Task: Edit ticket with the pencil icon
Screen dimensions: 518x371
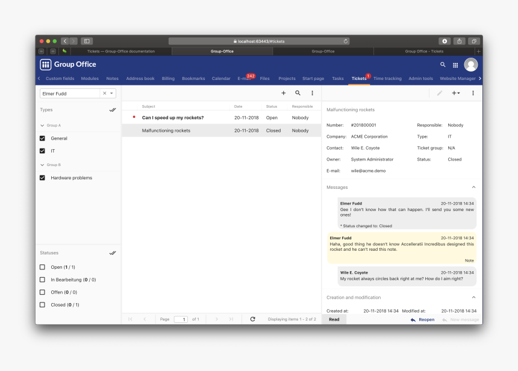Action: click(x=439, y=93)
